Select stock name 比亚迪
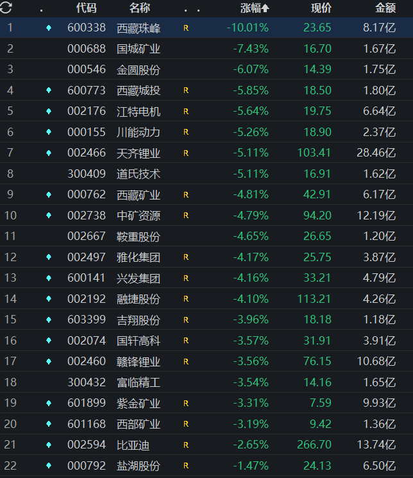 pos(133,445)
